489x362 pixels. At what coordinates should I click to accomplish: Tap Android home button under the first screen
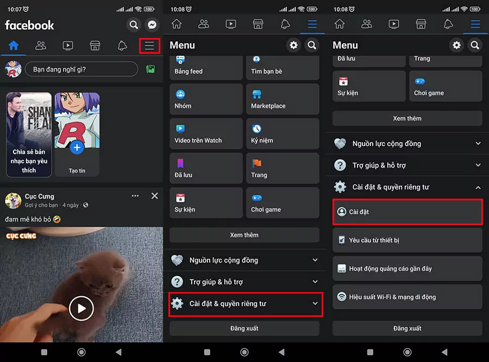[x=81, y=352]
